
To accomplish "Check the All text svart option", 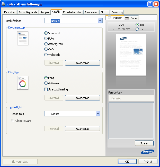I will click(12, 120).
